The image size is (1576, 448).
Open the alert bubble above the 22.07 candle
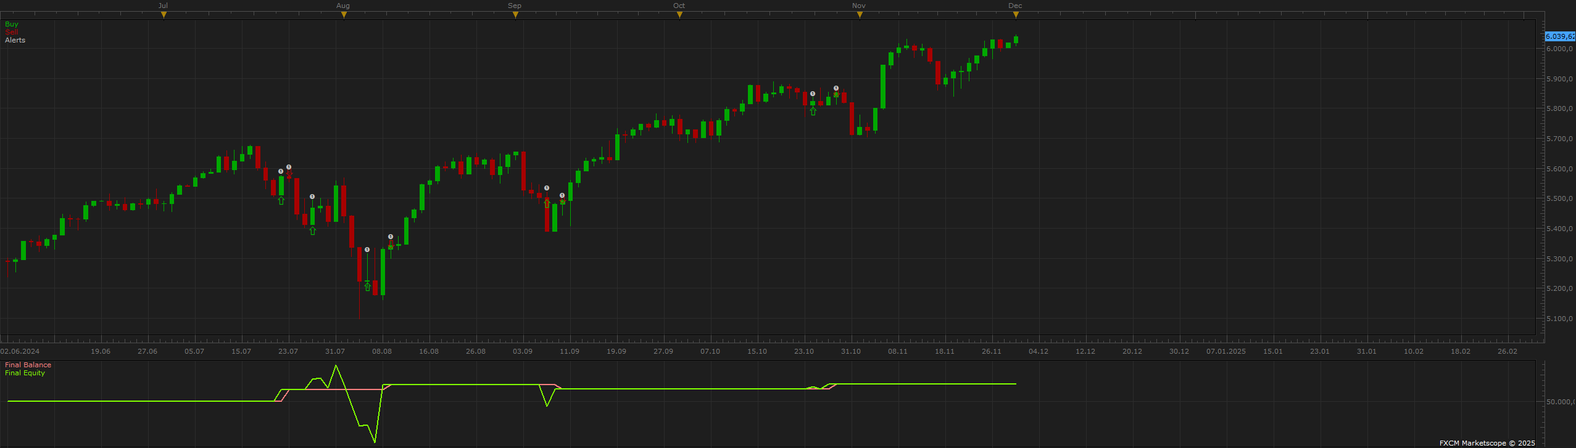tap(281, 171)
